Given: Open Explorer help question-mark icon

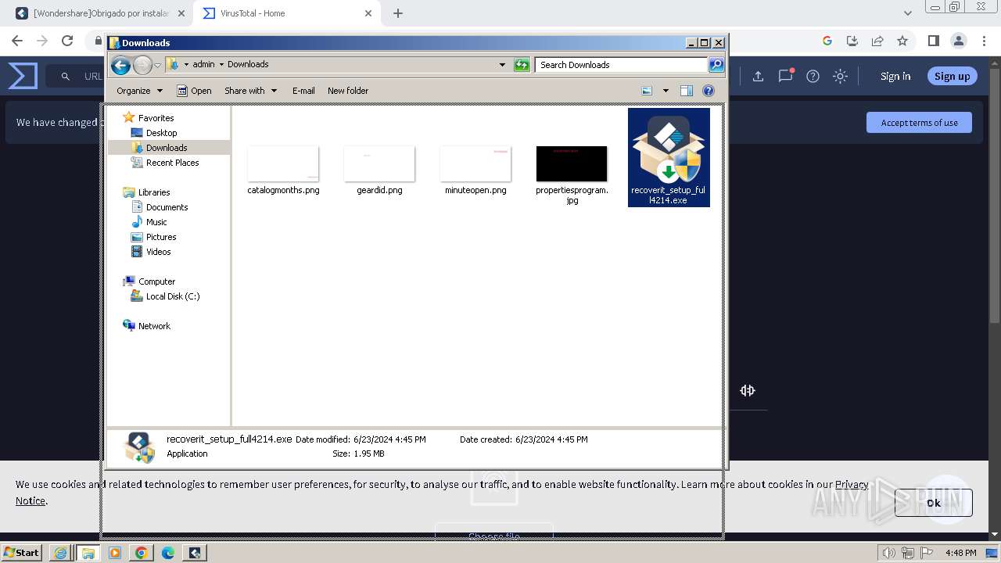Looking at the screenshot, I should click(709, 91).
